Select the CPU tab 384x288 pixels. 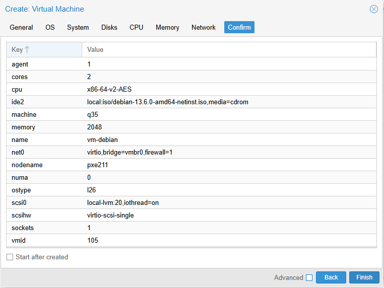pyautogui.click(x=136, y=27)
